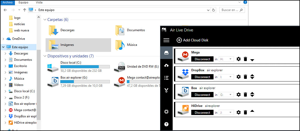300x131 pixels.
Task: Select the drives view sidebar icon
Action: pyautogui.click(x=166, y=52)
